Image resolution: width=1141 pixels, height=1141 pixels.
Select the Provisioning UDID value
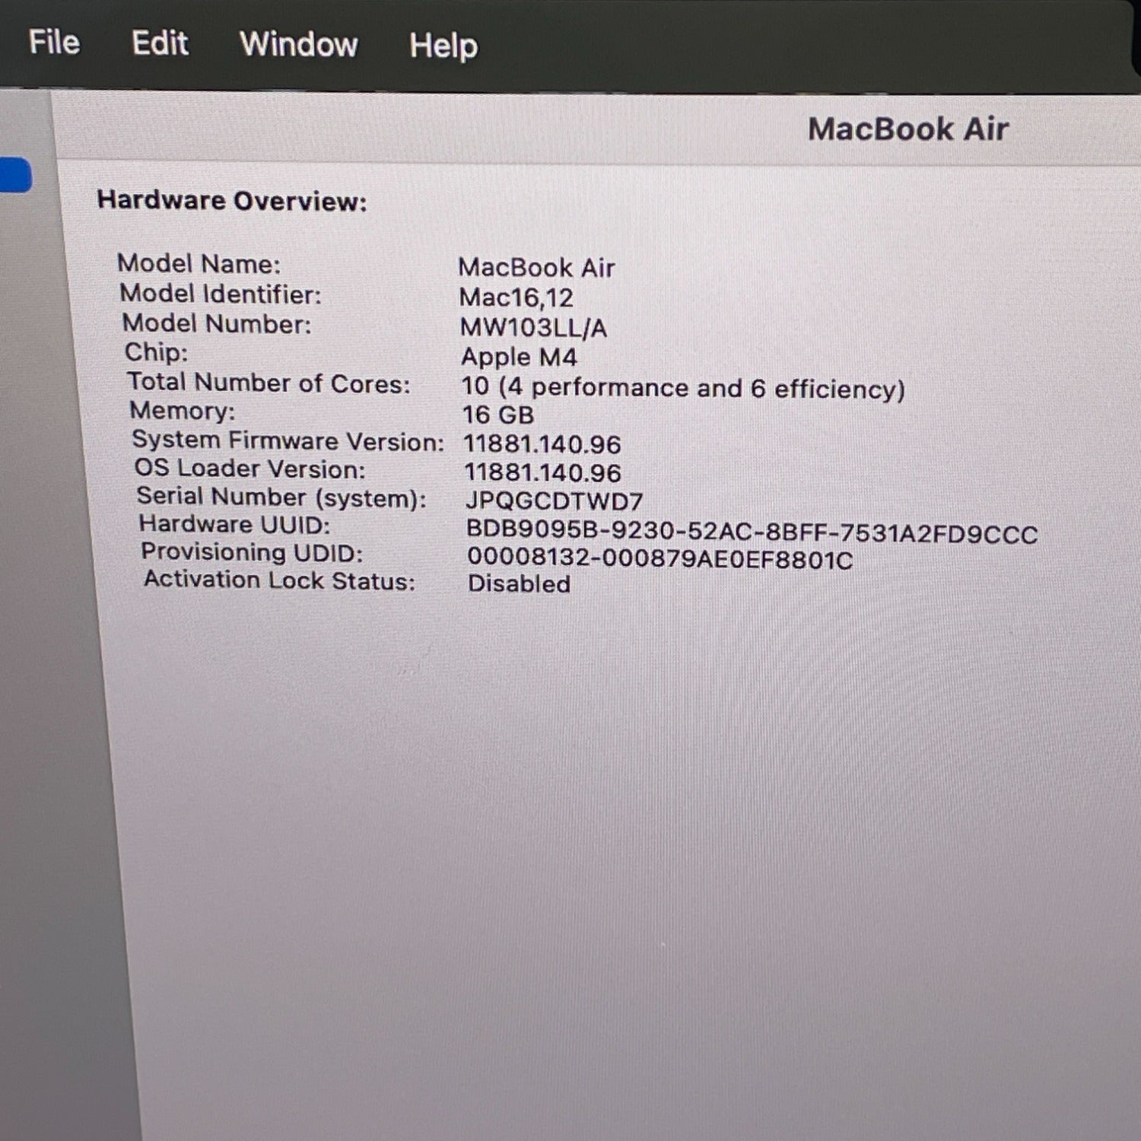coord(659,559)
